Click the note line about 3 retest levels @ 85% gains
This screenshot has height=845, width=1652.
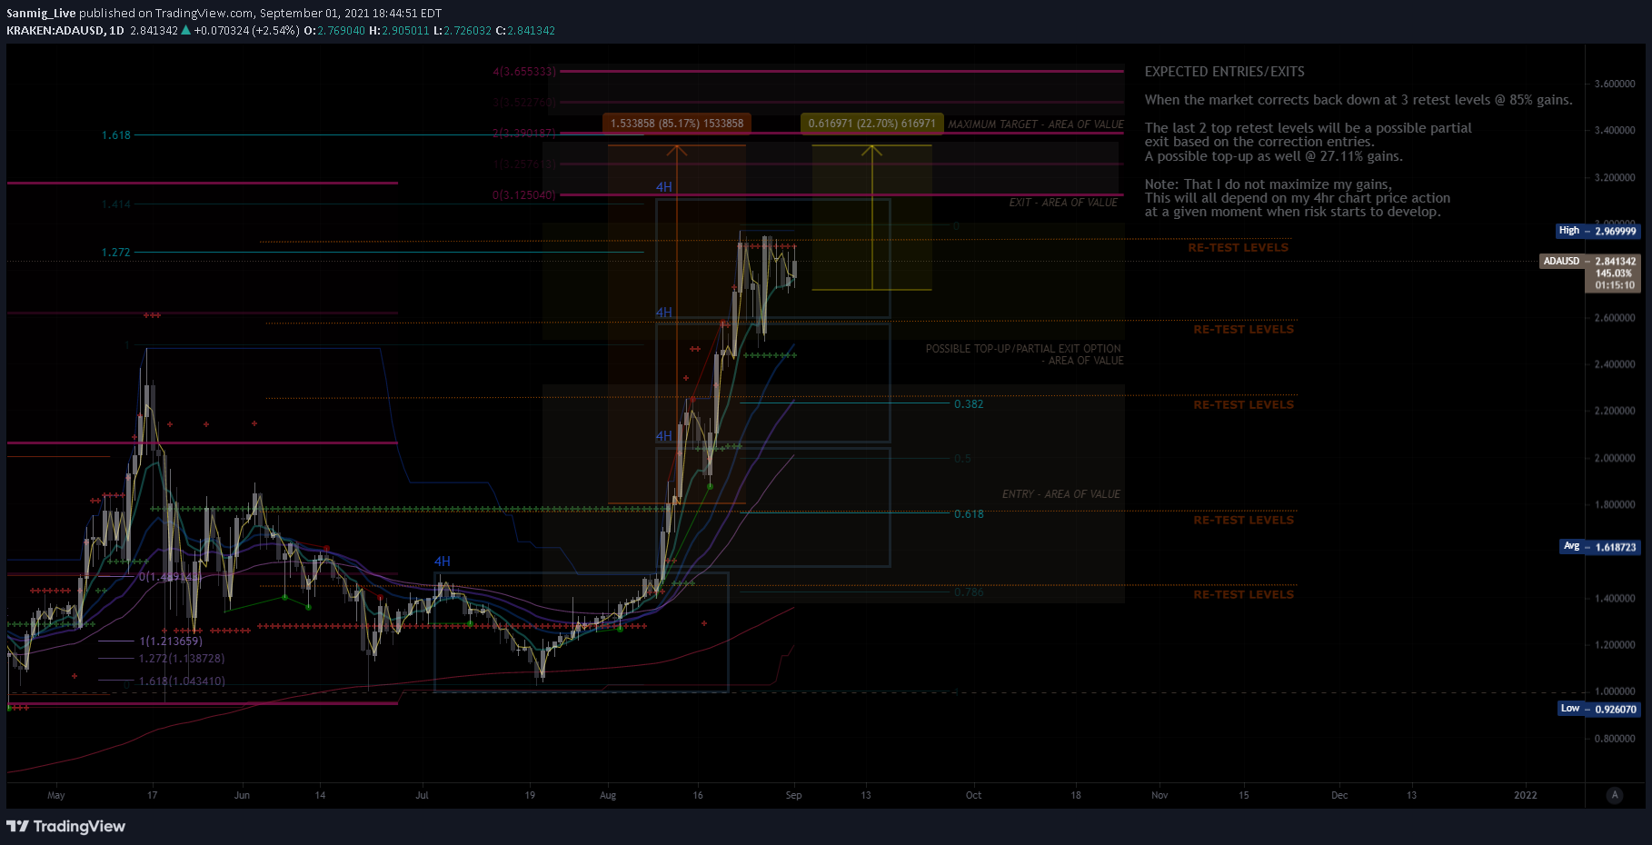click(1358, 100)
